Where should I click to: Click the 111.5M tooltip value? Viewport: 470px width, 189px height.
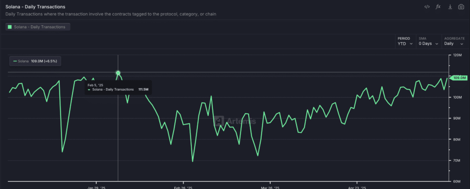tap(143, 89)
